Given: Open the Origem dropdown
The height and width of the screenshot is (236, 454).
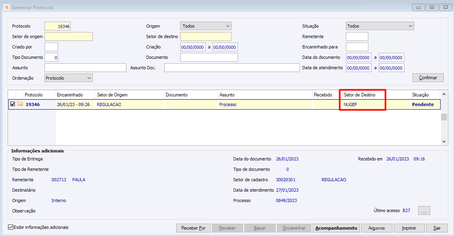Looking at the screenshot, I should (x=206, y=26).
